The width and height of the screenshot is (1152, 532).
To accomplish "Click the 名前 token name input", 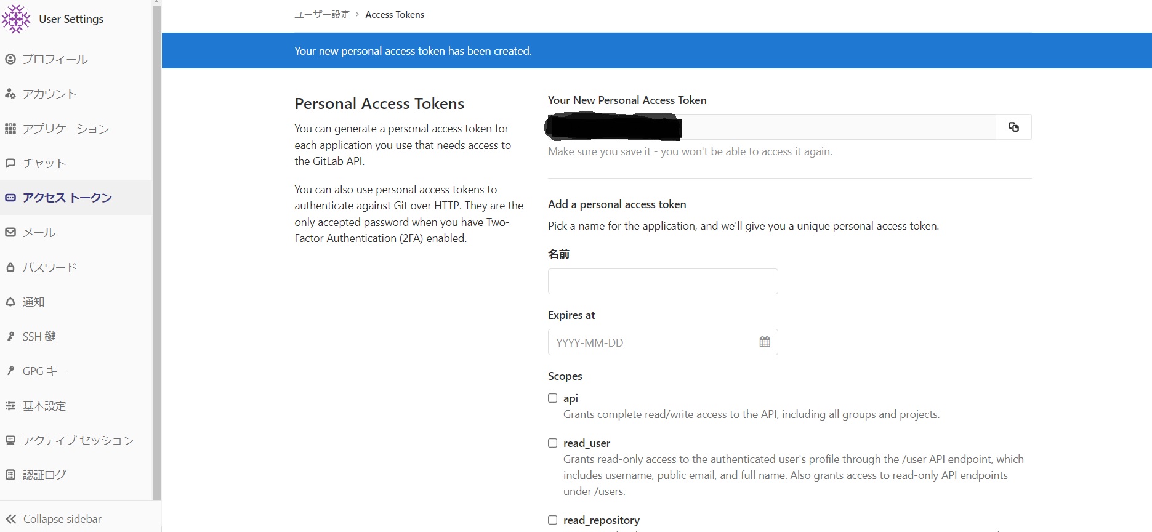I will (x=663, y=281).
